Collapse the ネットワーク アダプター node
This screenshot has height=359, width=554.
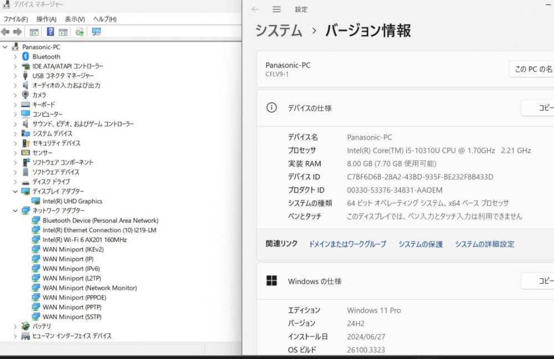click(15, 211)
